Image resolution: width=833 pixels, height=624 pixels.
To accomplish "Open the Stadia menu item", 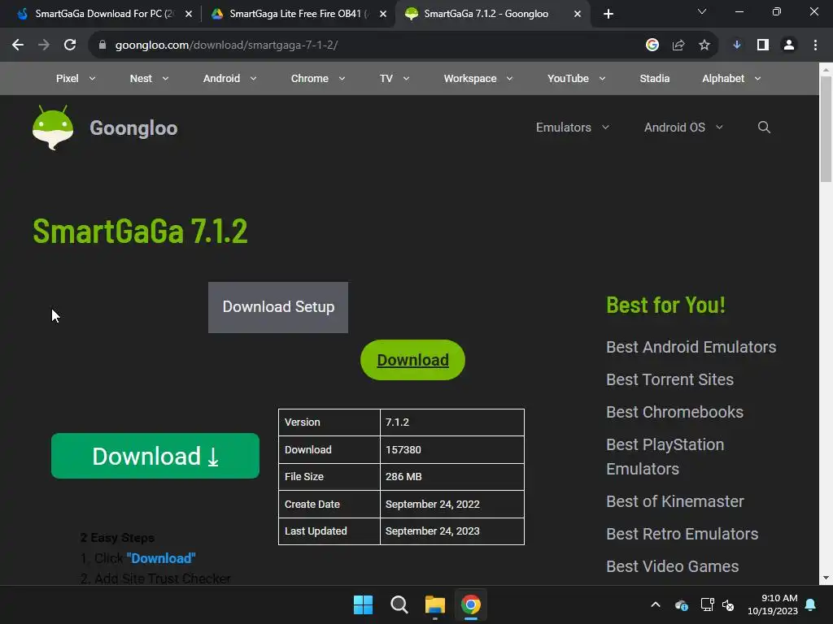I will (655, 79).
